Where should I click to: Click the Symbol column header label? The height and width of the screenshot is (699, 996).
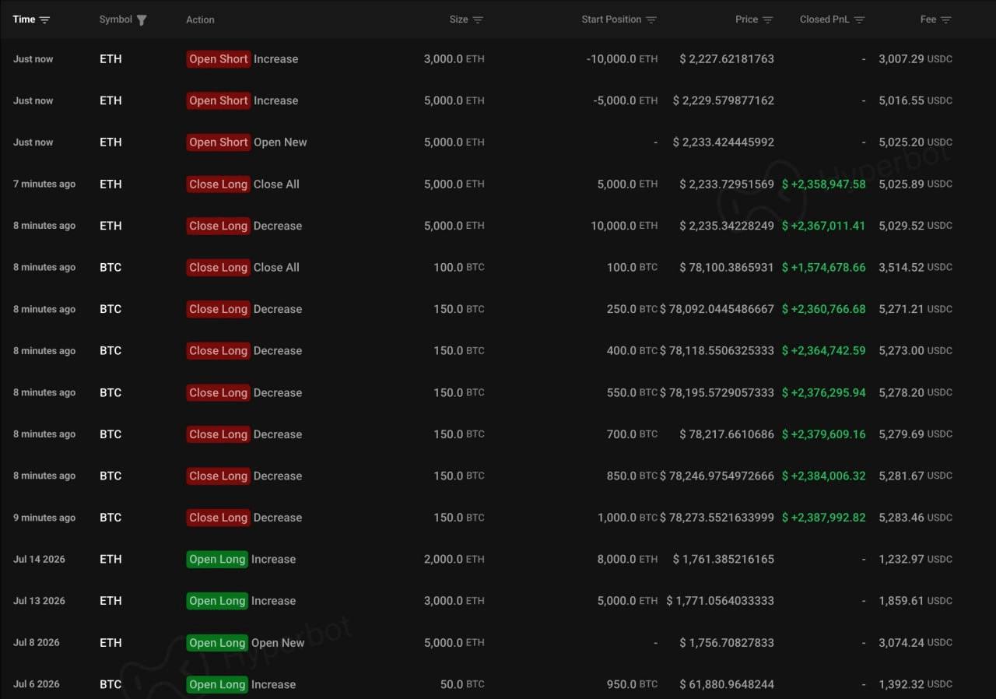tap(116, 19)
